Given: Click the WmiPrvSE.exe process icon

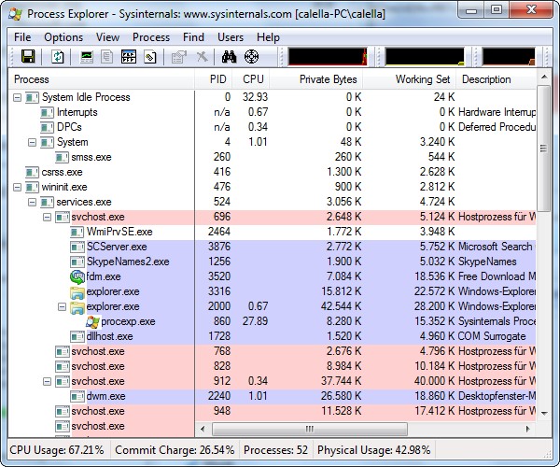Looking at the screenshot, I should (x=77, y=233).
